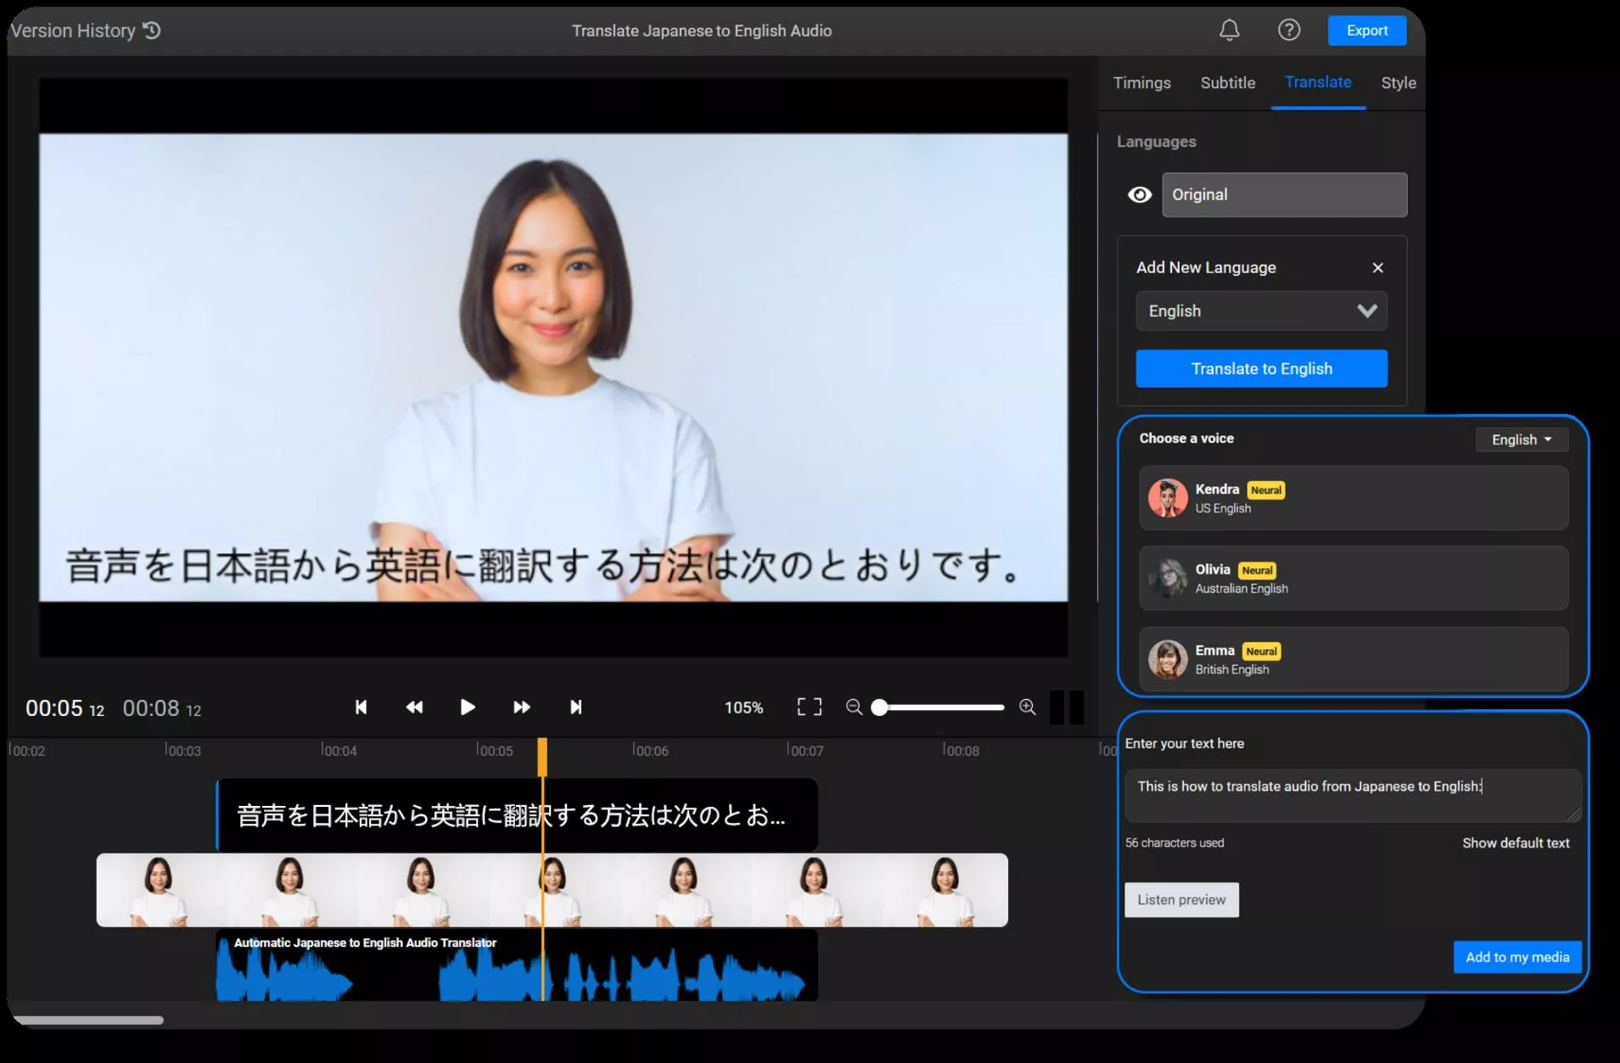This screenshot has height=1063, width=1620.
Task: Click the rewind playback icon
Action: click(x=413, y=707)
